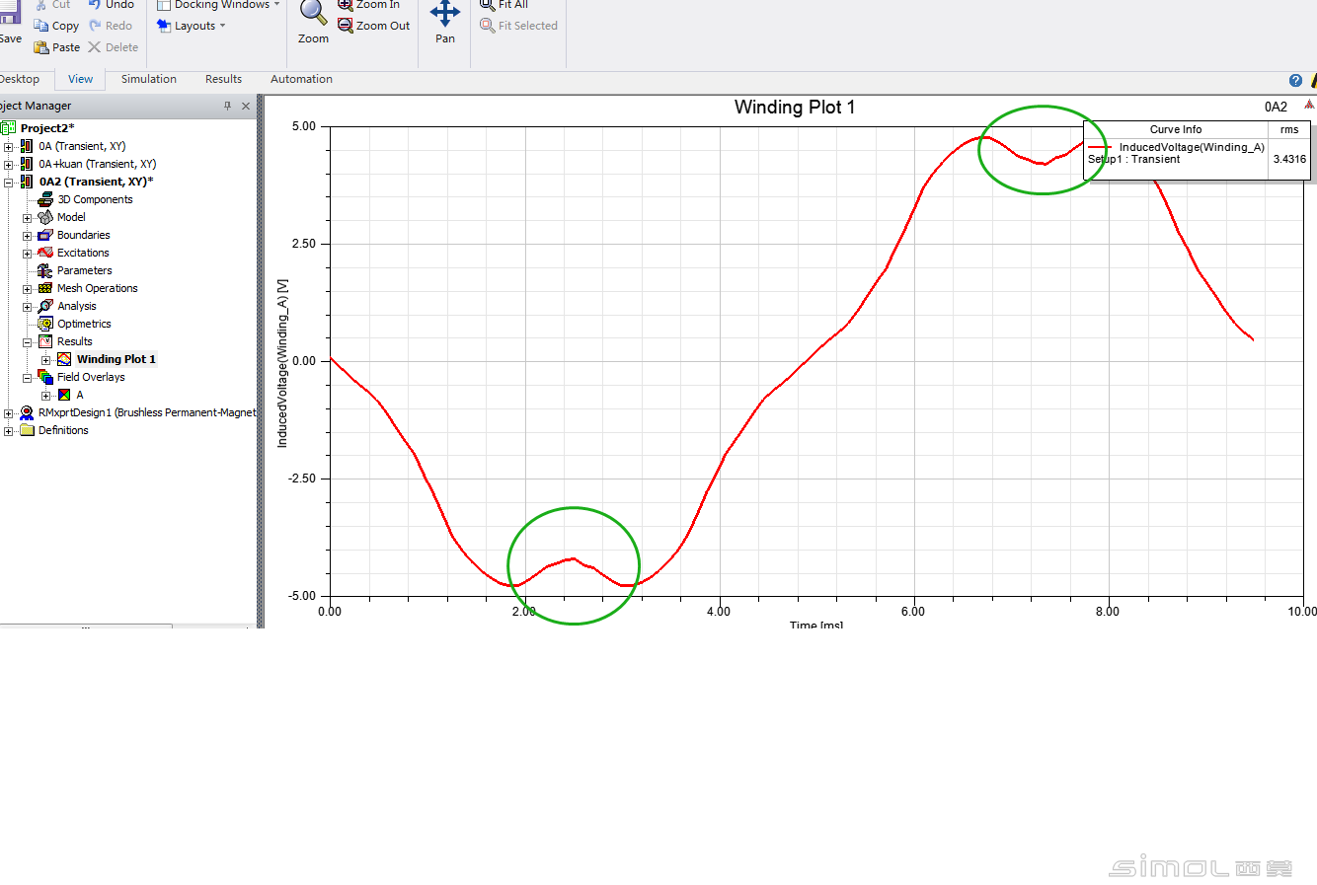Open the Layouts dropdown
The height and width of the screenshot is (885, 1317).
click(x=191, y=26)
